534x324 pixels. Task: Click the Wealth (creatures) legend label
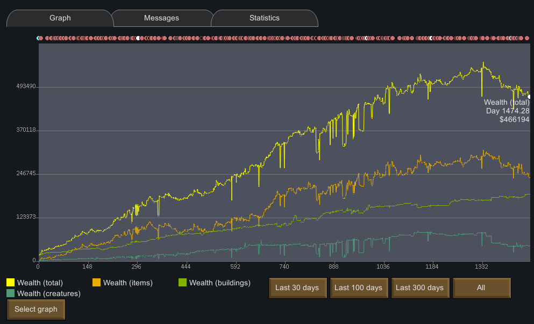click(x=49, y=294)
